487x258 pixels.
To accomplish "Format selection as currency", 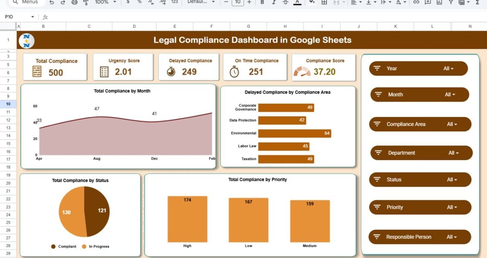I will [128, 2].
